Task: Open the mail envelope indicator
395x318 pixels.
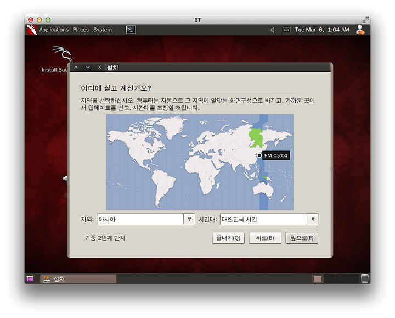Action: coord(286,30)
